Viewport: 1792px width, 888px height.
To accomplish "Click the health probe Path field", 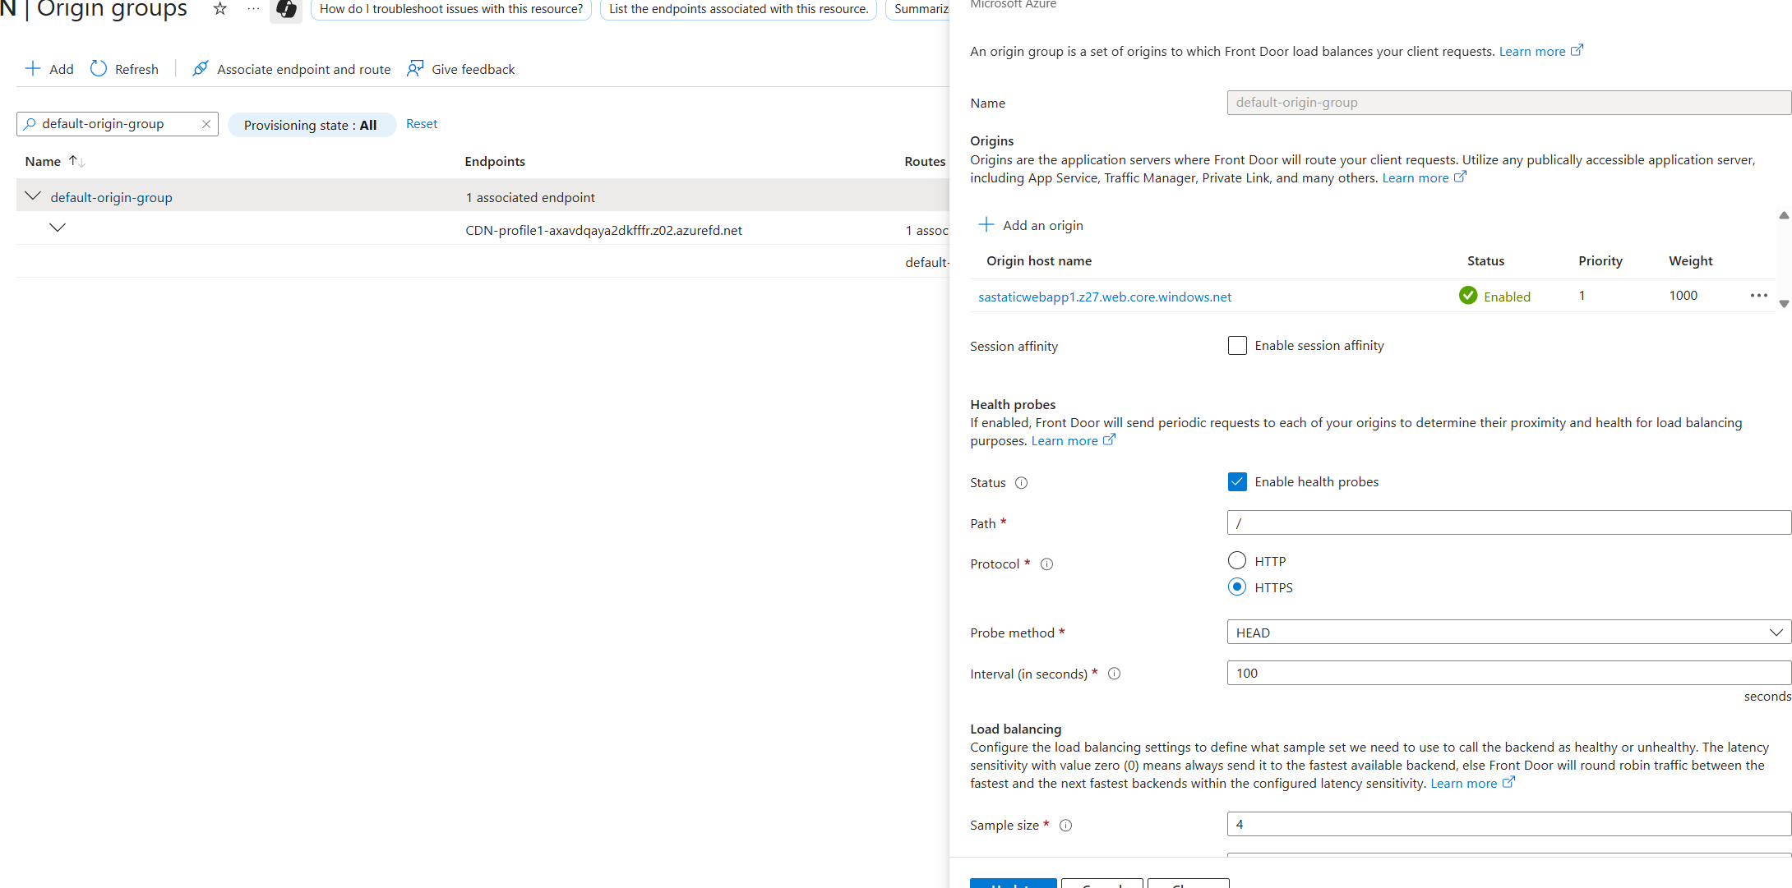I will tap(1509, 522).
